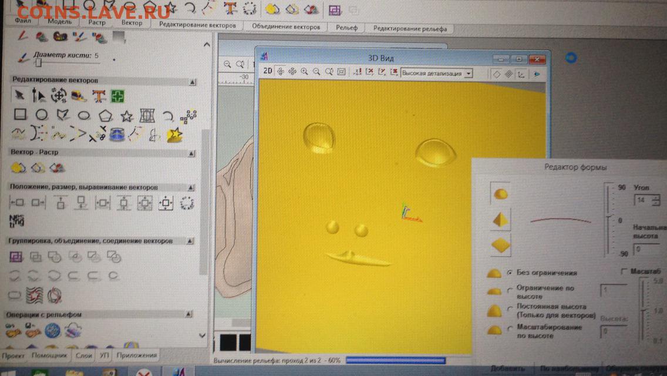Viewport: 667px width, 376px height.
Task: Open the 'Редактирование рельефа' toolbar tab
Action: (x=410, y=29)
